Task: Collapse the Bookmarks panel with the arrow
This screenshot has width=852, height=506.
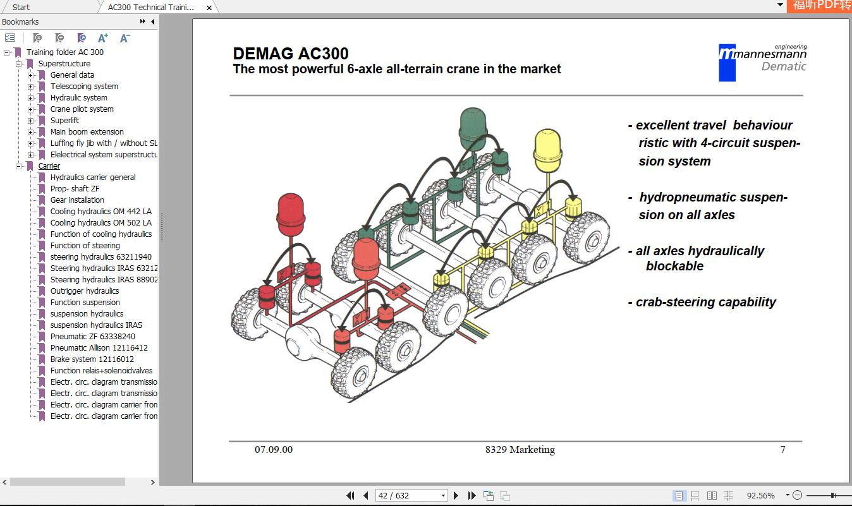Action: 152,21
